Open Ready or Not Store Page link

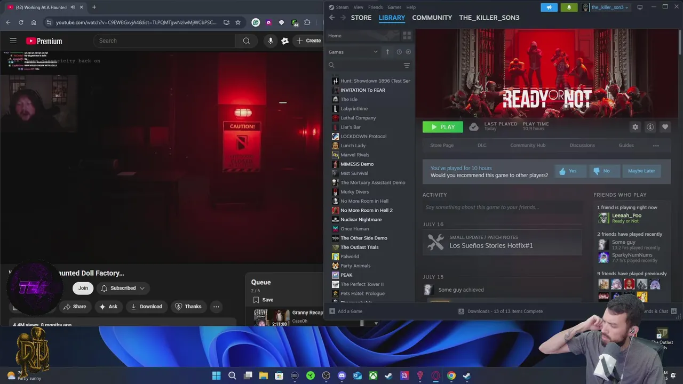coord(442,145)
